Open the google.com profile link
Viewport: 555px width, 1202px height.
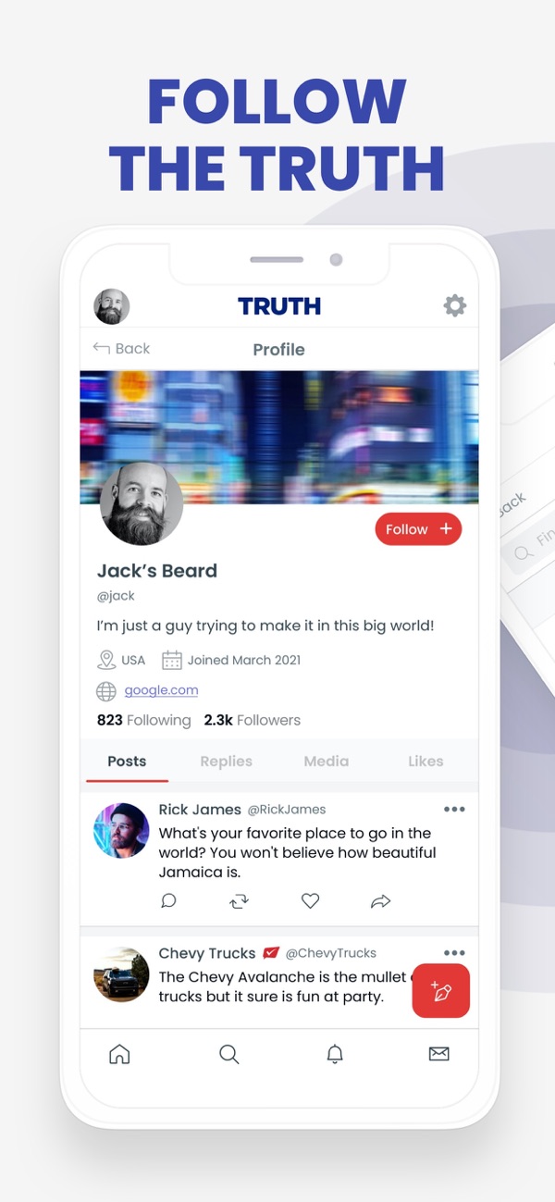pos(161,689)
